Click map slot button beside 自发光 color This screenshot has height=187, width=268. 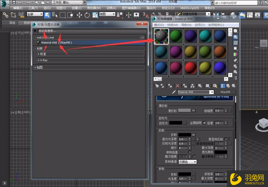[185, 123]
